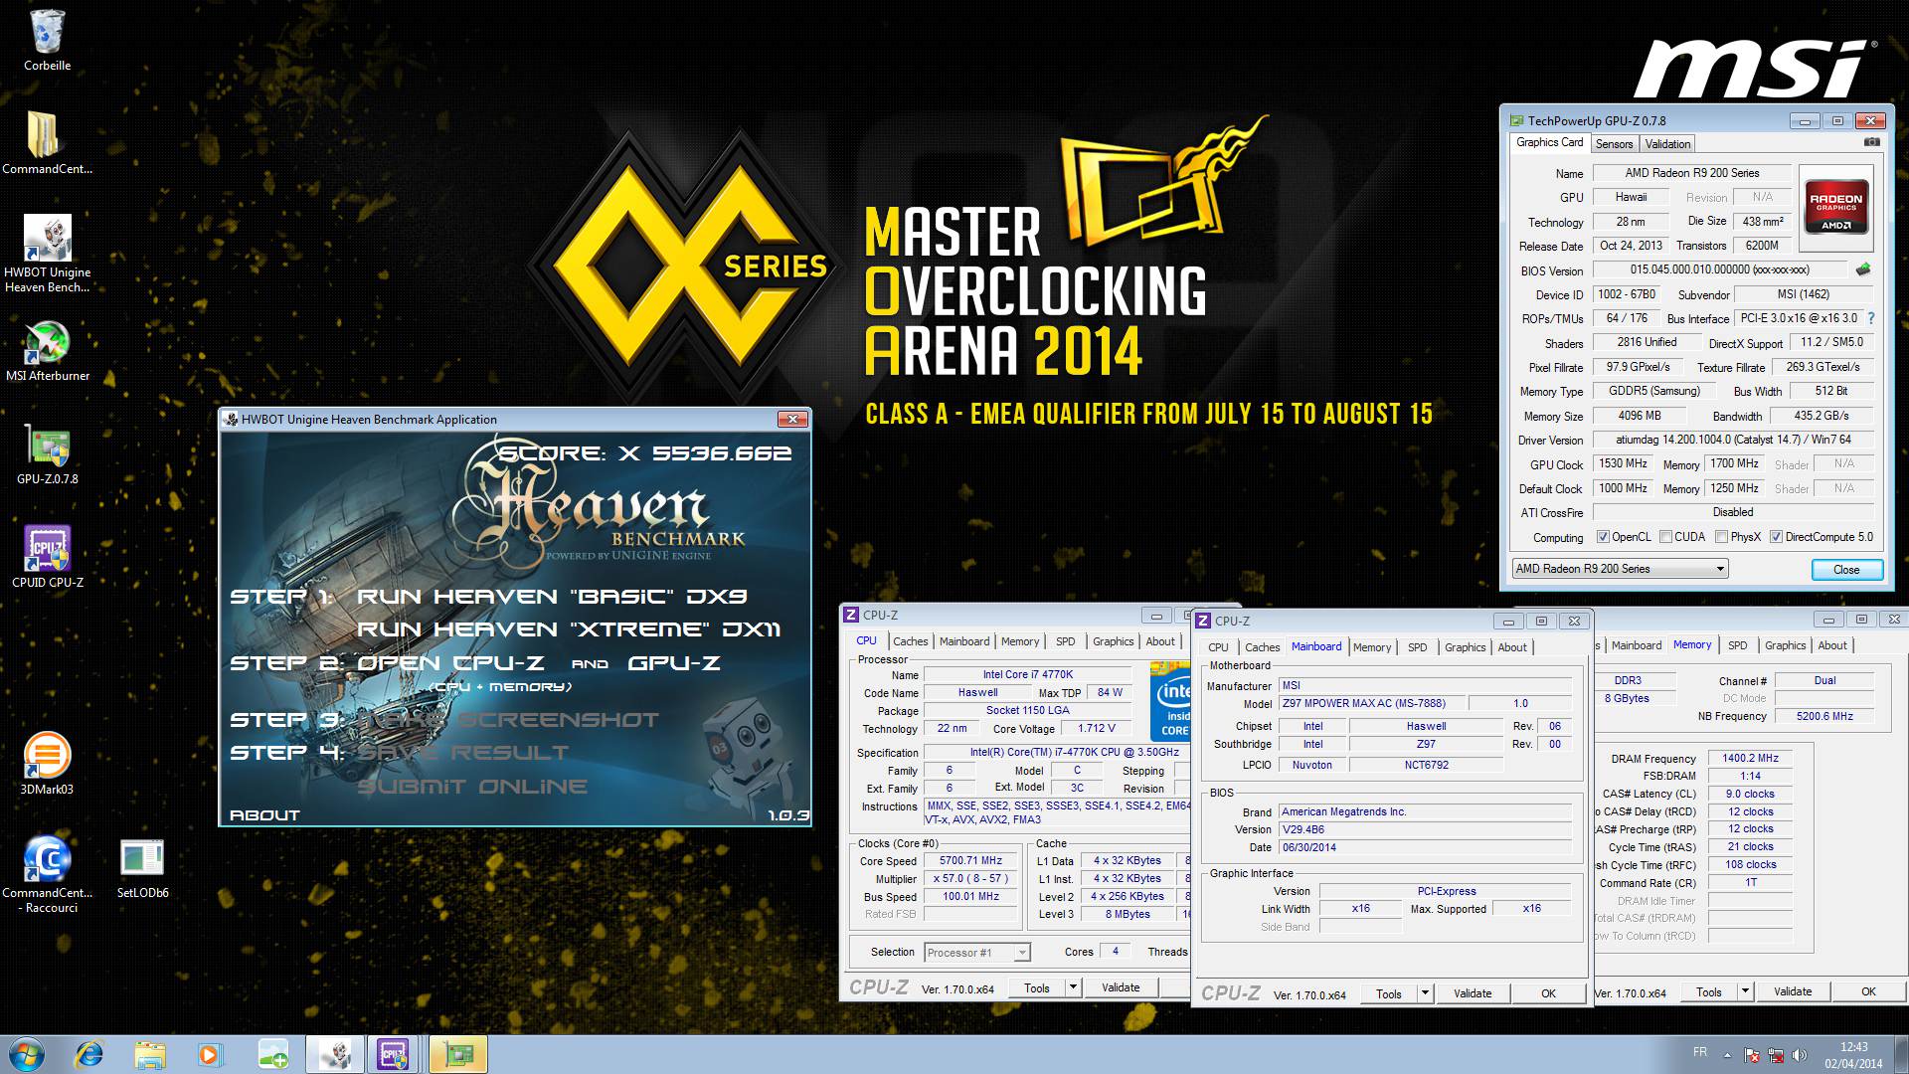Click the FR language indicator in taskbar
The width and height of the screenshot is (1909, 1074).
click(1699, 1052)
